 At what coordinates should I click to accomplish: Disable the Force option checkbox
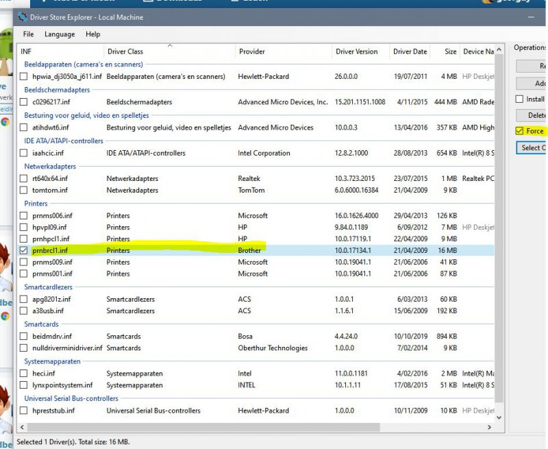(520, 131)
